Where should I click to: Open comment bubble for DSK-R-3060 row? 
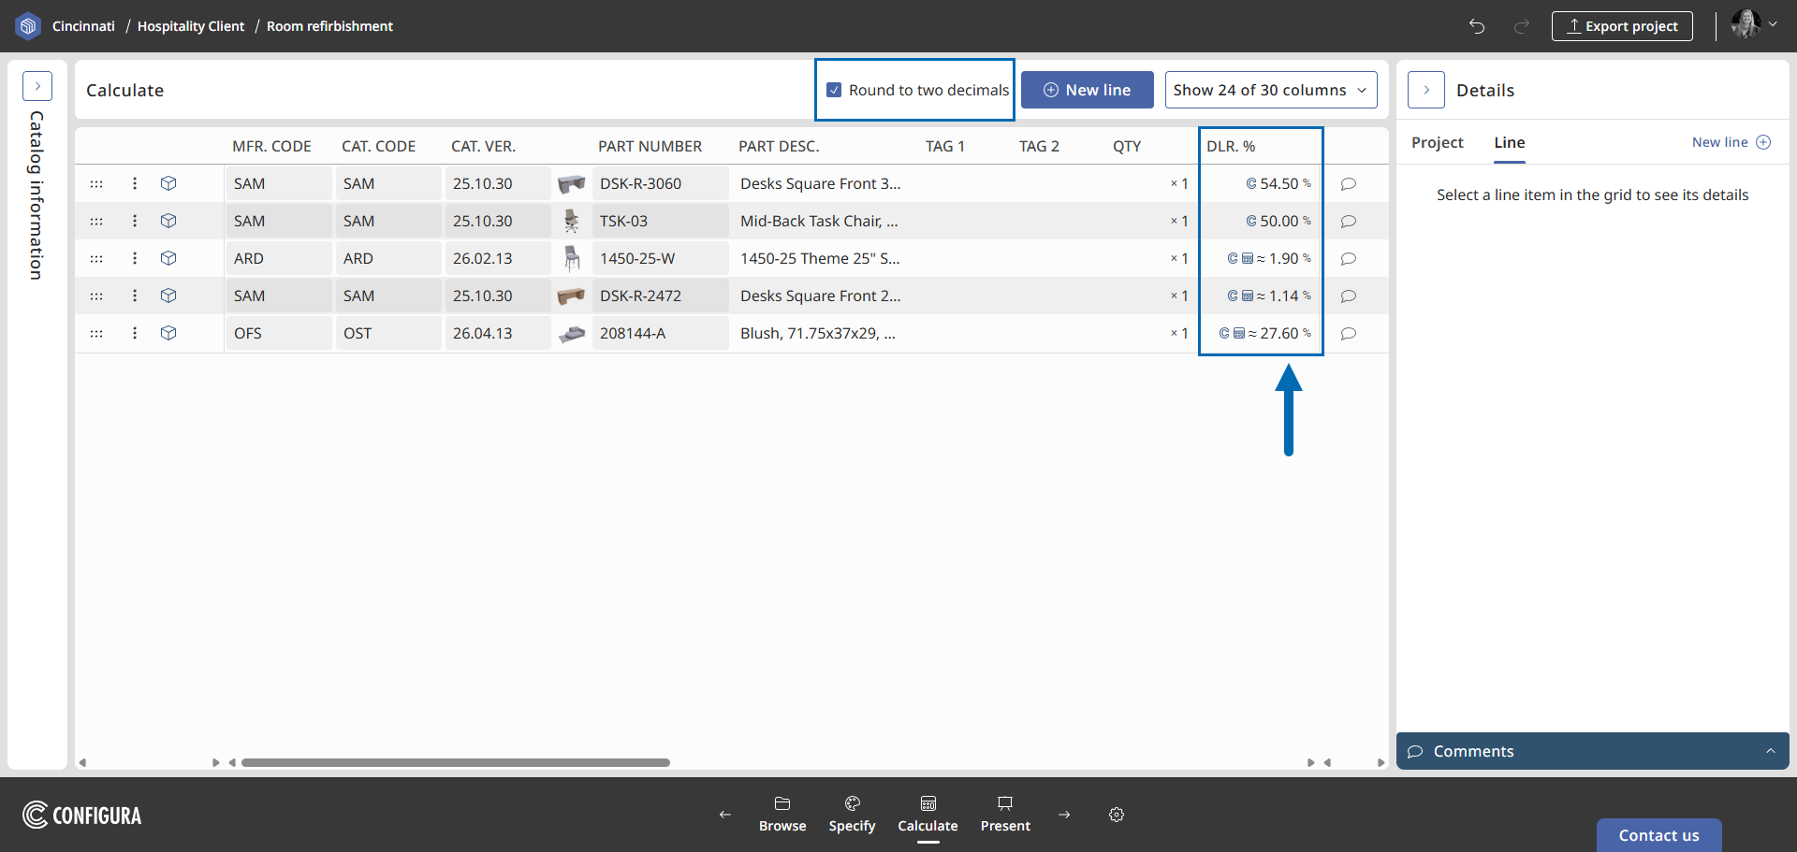(x=1349, y=184)
